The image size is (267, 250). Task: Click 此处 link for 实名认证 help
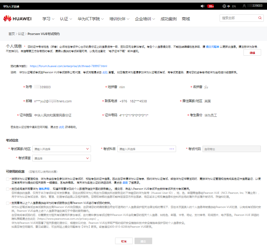click(x=62, y=127)
